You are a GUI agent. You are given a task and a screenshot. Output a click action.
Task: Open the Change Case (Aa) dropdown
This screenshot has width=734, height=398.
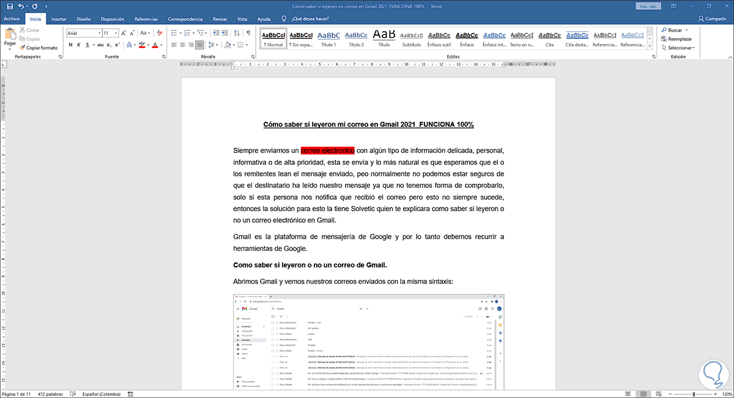(144, 33)
